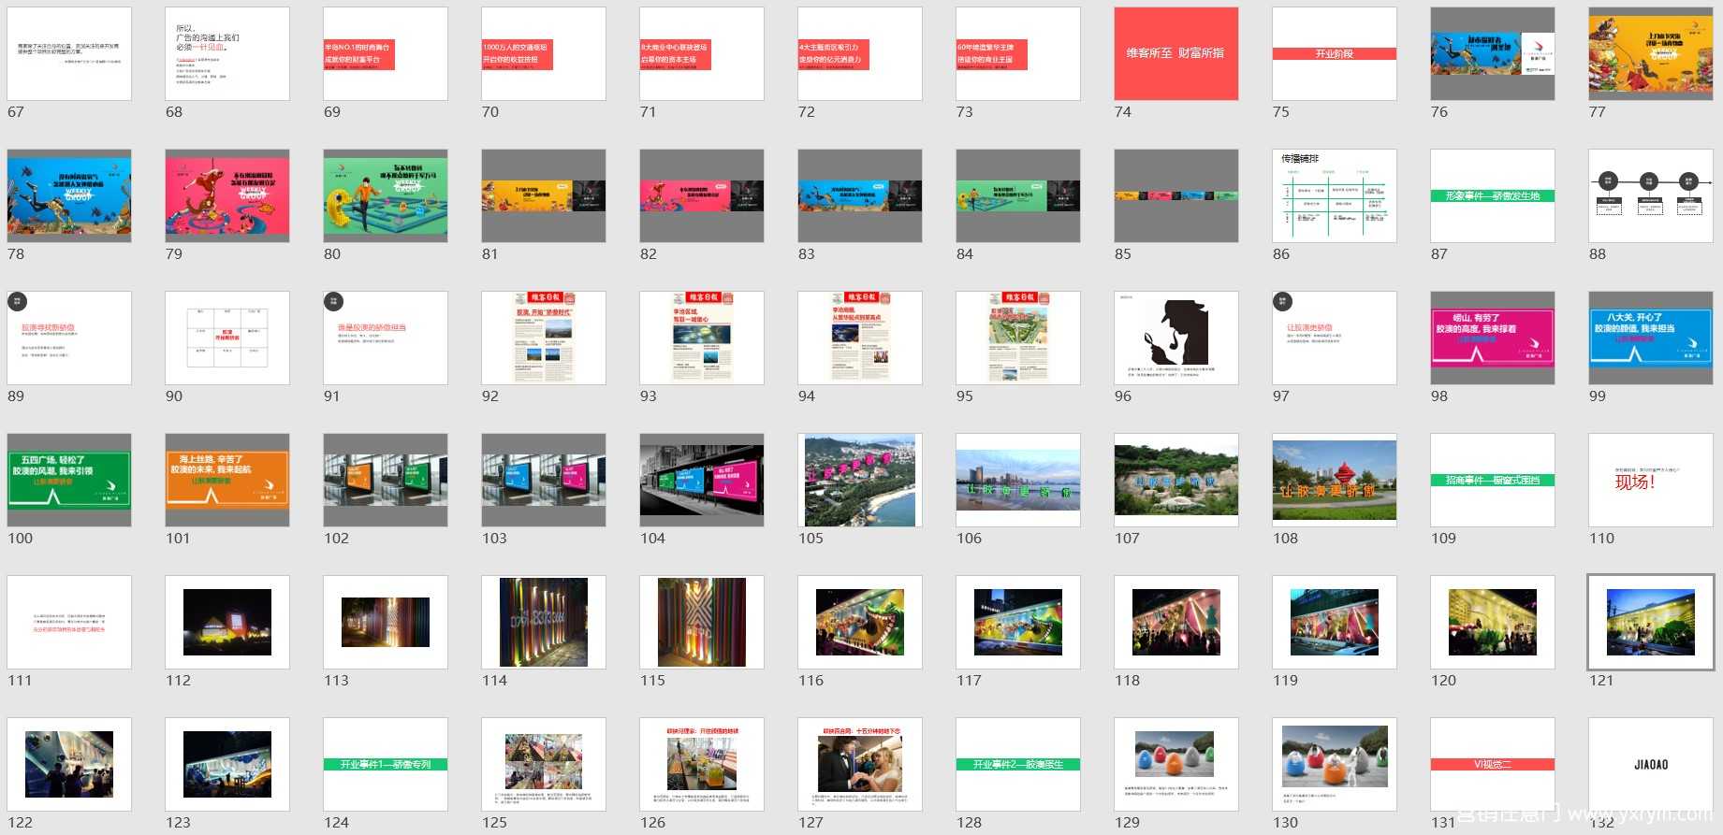Select subway ad slide 102

tap(386, 480)
